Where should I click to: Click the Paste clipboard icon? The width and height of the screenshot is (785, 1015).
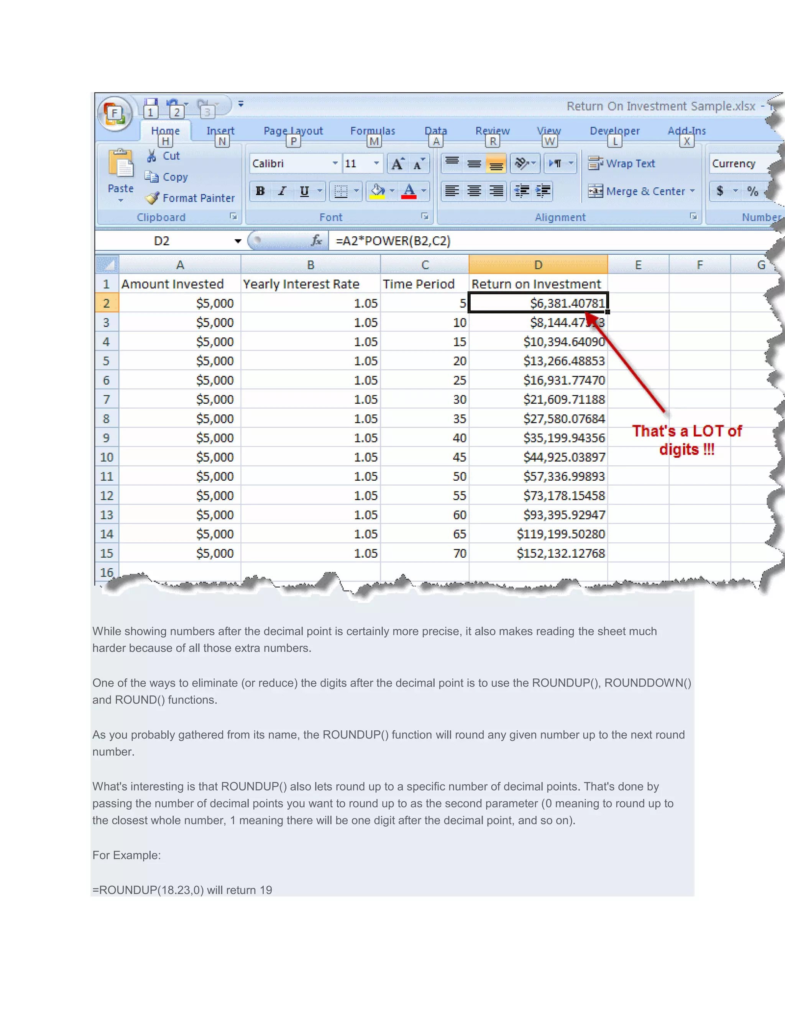tap(120, 164)
